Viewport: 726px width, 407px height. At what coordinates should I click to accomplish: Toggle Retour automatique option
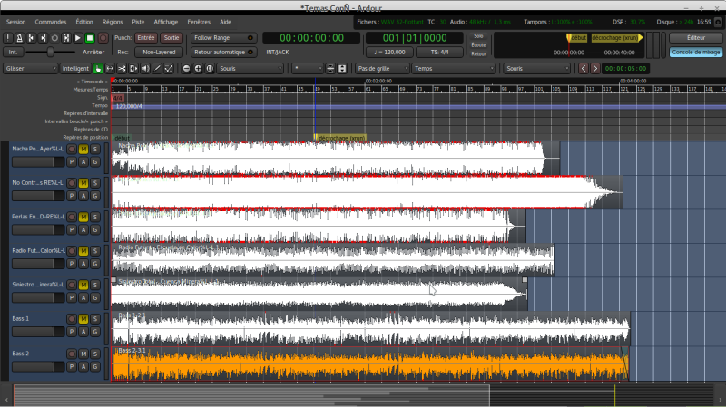223,53
